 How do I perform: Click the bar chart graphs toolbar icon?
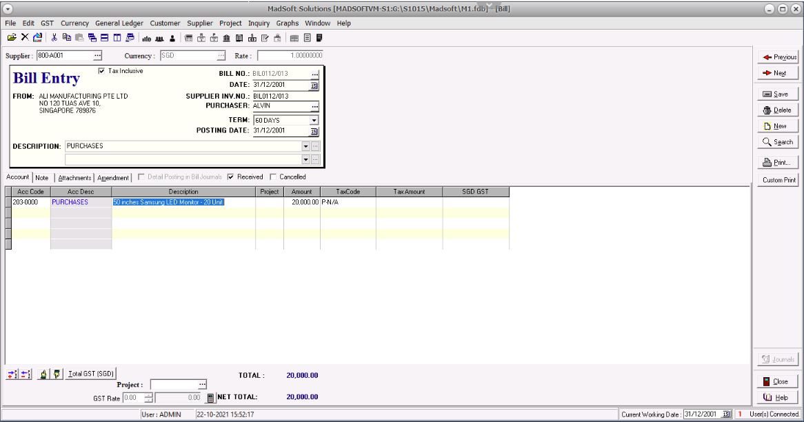click(147, 38)
